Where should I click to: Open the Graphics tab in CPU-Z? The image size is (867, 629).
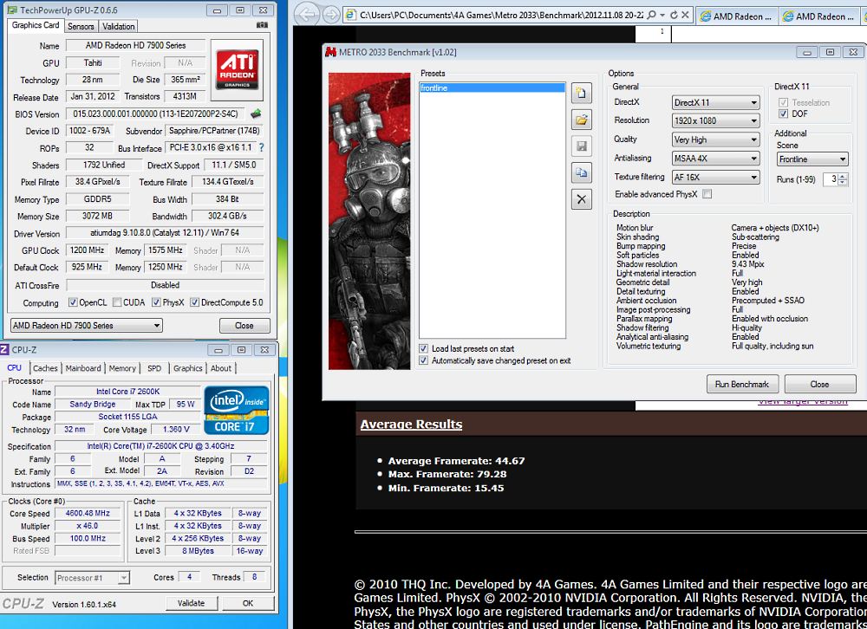click(188, 368)
